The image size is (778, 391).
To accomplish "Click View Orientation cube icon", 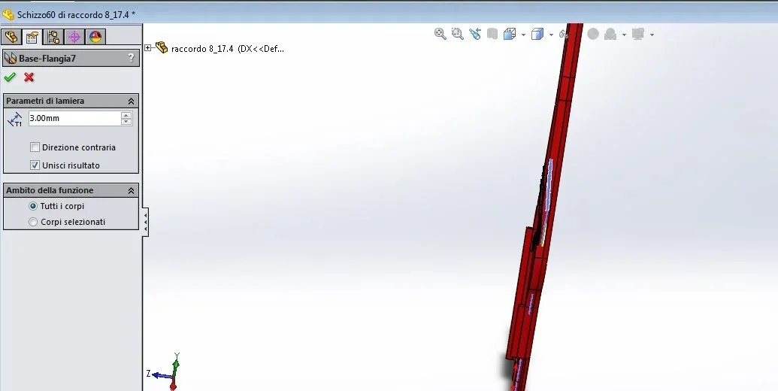I will (x=510, y=34).
